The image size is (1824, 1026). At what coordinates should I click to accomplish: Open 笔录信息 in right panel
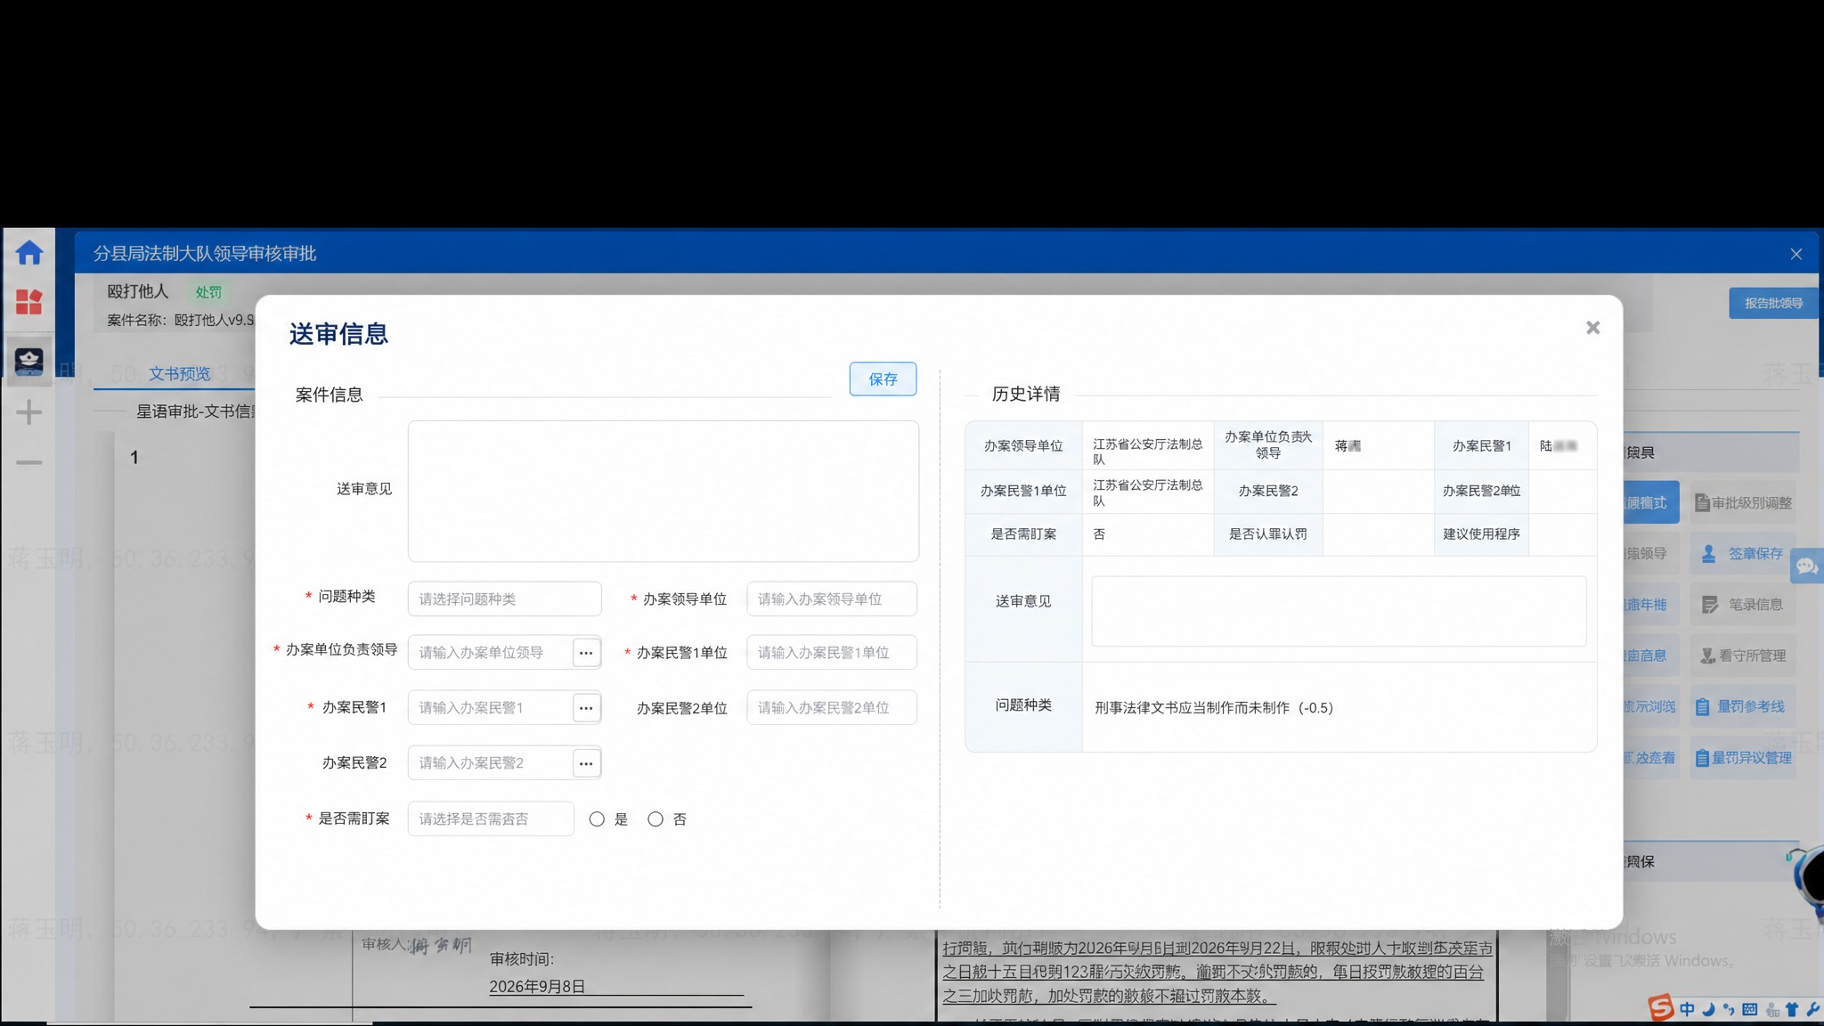1743,604
